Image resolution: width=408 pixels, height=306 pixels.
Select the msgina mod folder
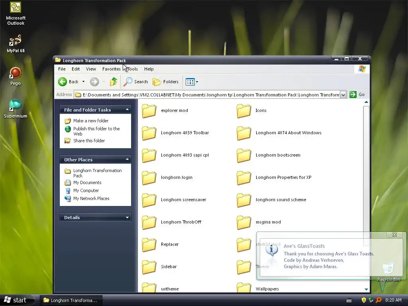pos(259,222)
